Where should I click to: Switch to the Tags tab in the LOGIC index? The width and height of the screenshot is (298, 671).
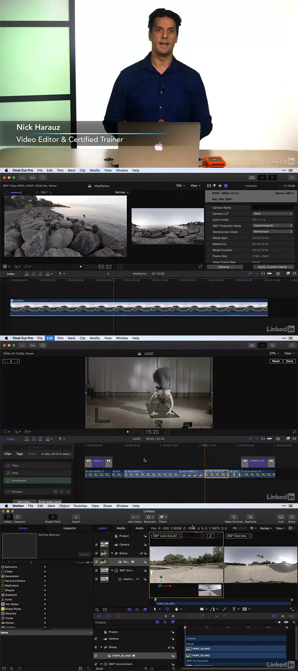(x=19, y=454)
